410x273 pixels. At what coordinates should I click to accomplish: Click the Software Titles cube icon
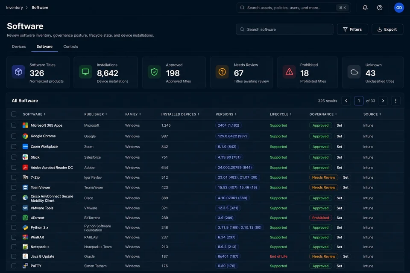(18, 72)
